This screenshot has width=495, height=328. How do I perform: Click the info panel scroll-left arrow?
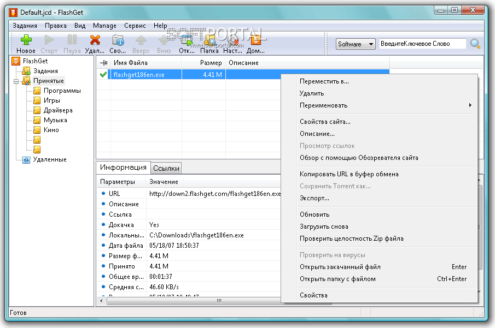(x=101, y=301)
